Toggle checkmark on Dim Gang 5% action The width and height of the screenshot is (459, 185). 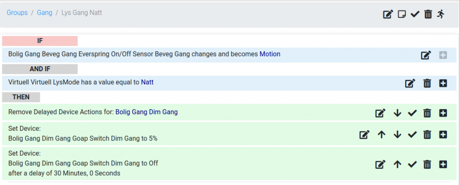click(x=412, y=135)
